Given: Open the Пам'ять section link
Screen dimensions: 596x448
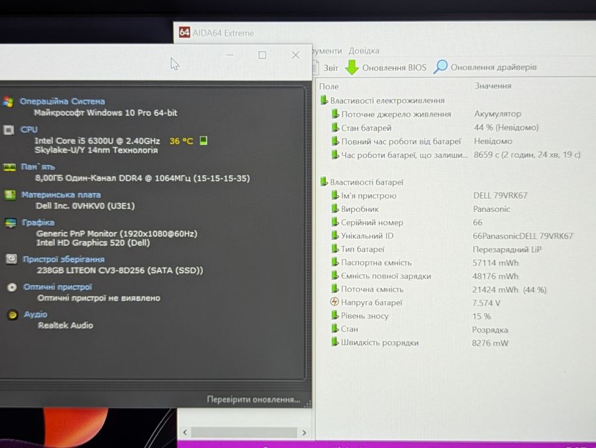Looking at the screenshot, I should pyautogui.click(x=38, y=167).
